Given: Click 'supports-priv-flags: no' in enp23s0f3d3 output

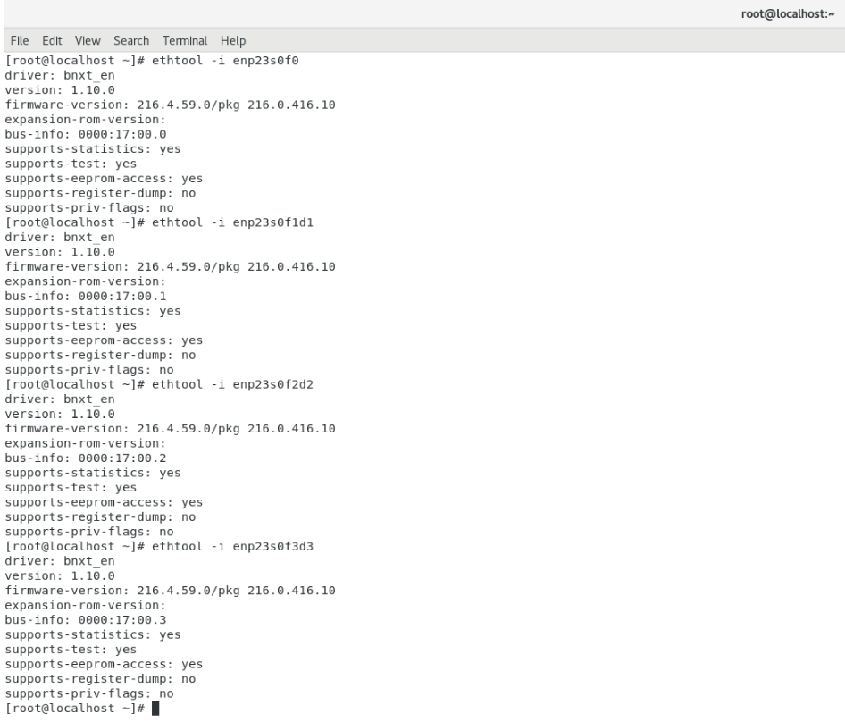Looking at the screenshot, I should [x=89, y=694].
